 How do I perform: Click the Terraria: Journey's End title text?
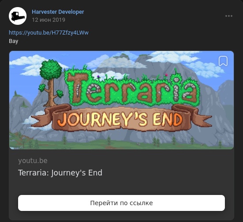[60, 172]
